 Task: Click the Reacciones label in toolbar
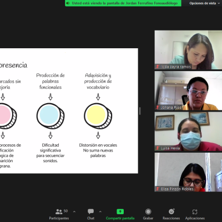(171, 218)
